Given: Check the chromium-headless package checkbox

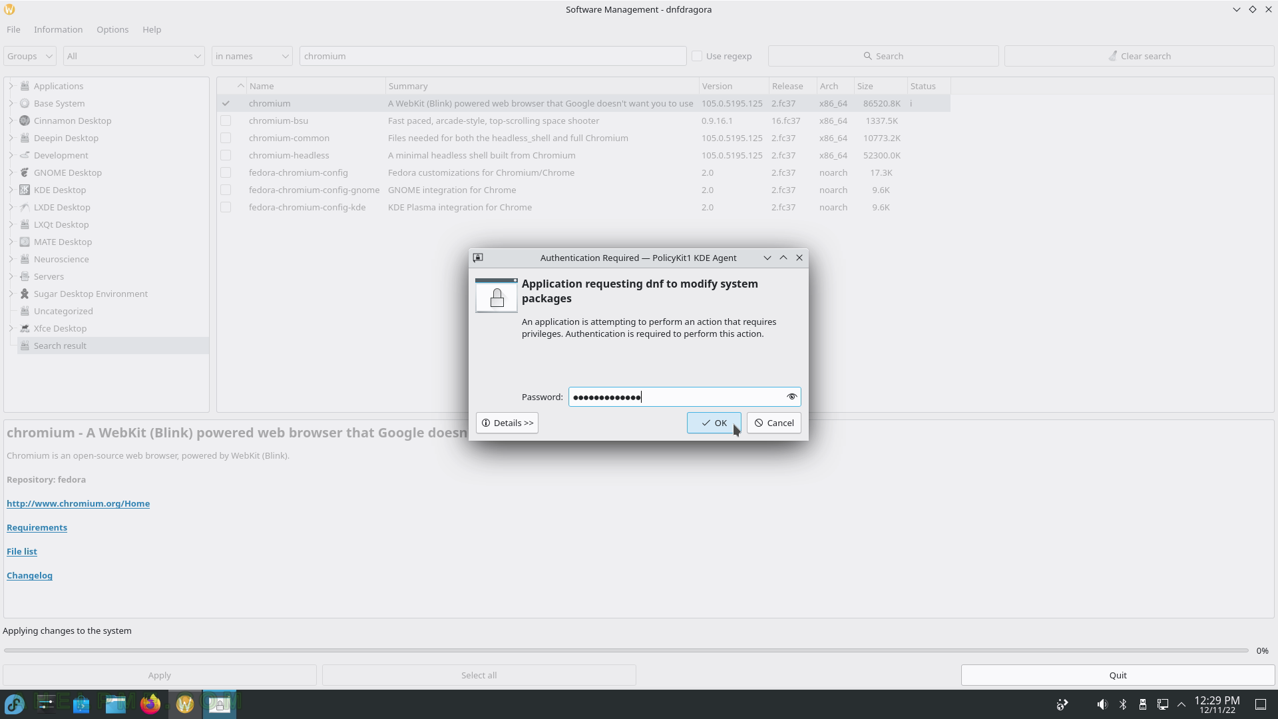Looking at the screenshot, I should [226, 155].
